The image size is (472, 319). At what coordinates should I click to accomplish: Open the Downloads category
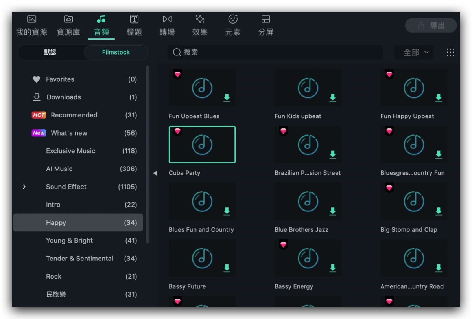tap(78, 97)
